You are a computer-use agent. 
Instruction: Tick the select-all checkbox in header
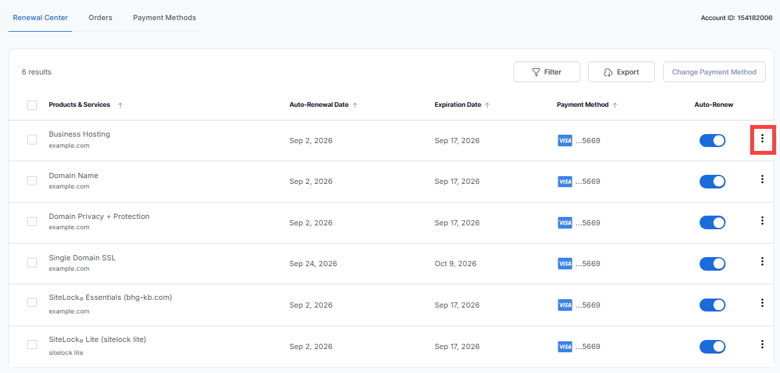[x=32, y=105]
